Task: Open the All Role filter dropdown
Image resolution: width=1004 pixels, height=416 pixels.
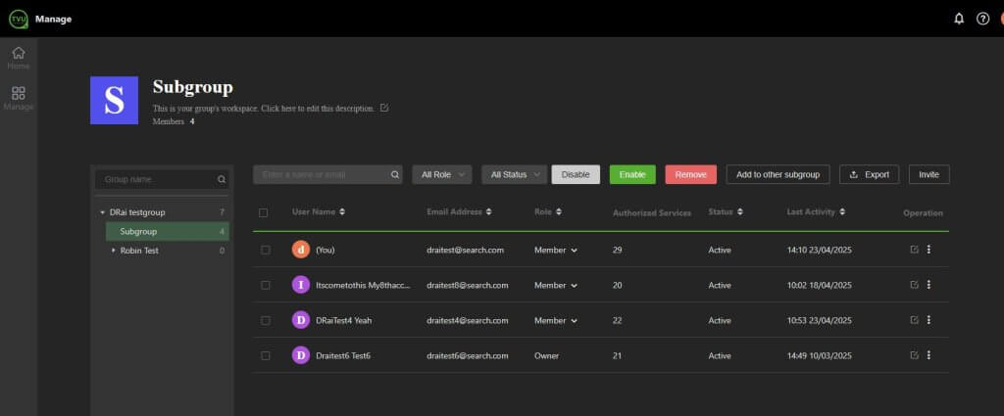Action: click(441, 174)
